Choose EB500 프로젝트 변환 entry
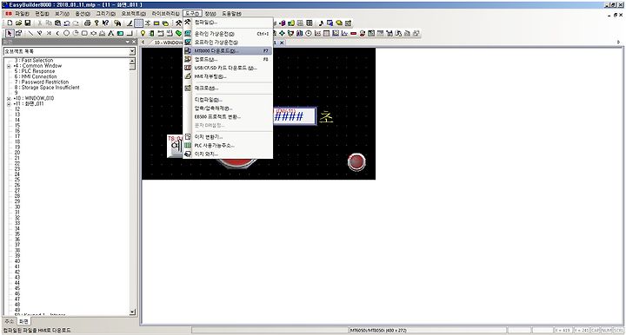 [228, 117]
